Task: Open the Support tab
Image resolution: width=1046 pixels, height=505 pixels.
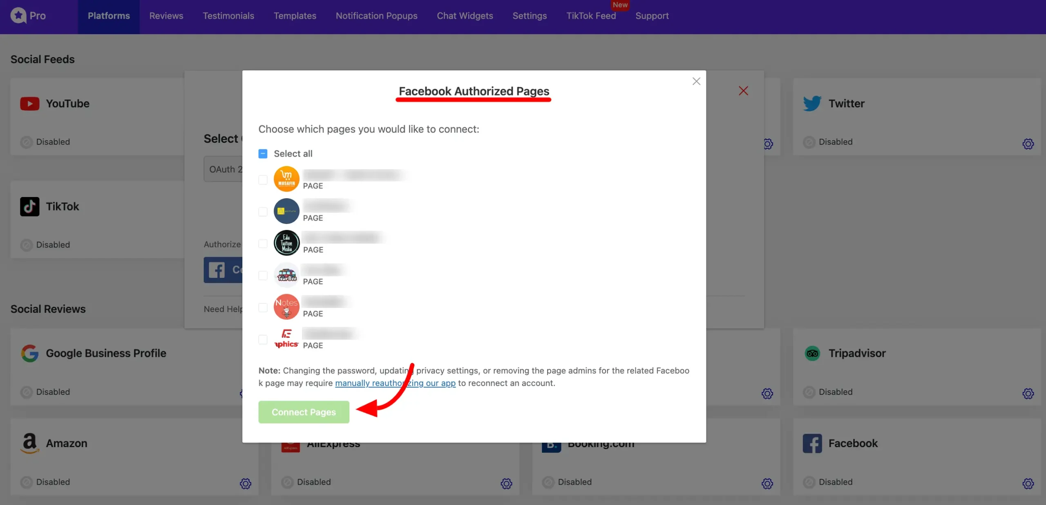Action: point(652,16)
